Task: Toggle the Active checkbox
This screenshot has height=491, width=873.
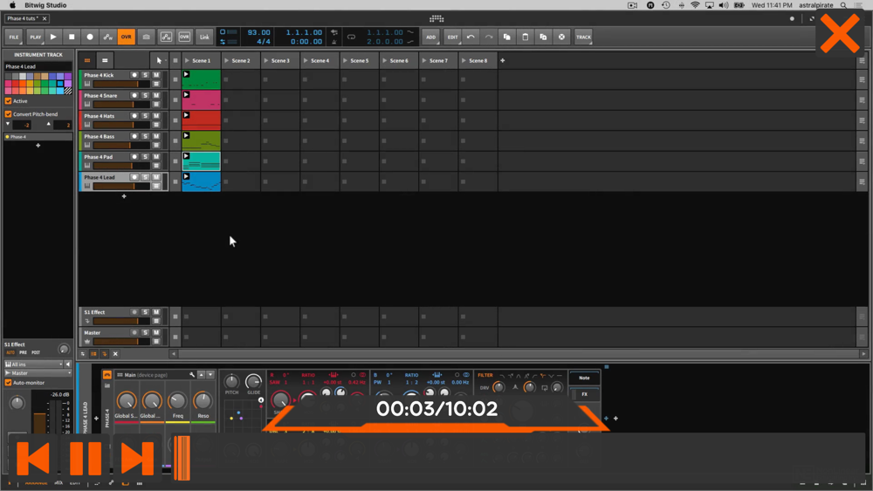Action: (9, 101)
